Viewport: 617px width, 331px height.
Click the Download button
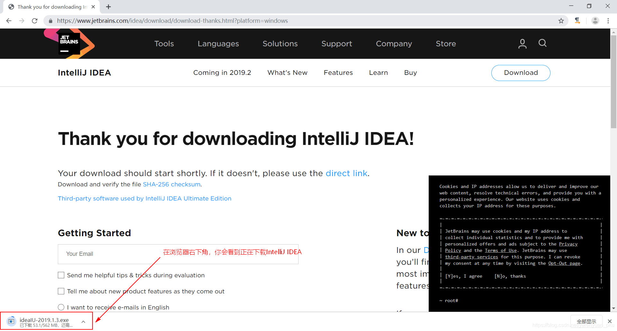pos(521,73)
